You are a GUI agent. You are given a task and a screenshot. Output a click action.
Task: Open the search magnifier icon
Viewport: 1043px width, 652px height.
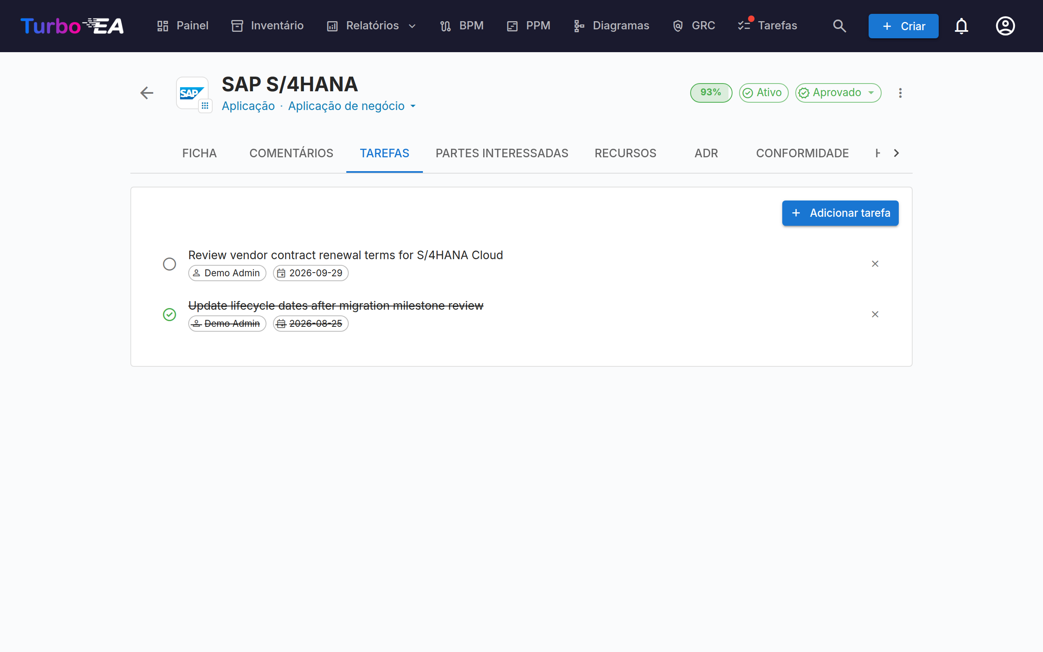pyautogui.click(x=839, y=26)
